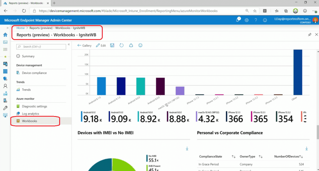Expand the left navigation rail with double chevron
Image resolution: width=319 pixels, height=171 pixels.
(7, 28)
